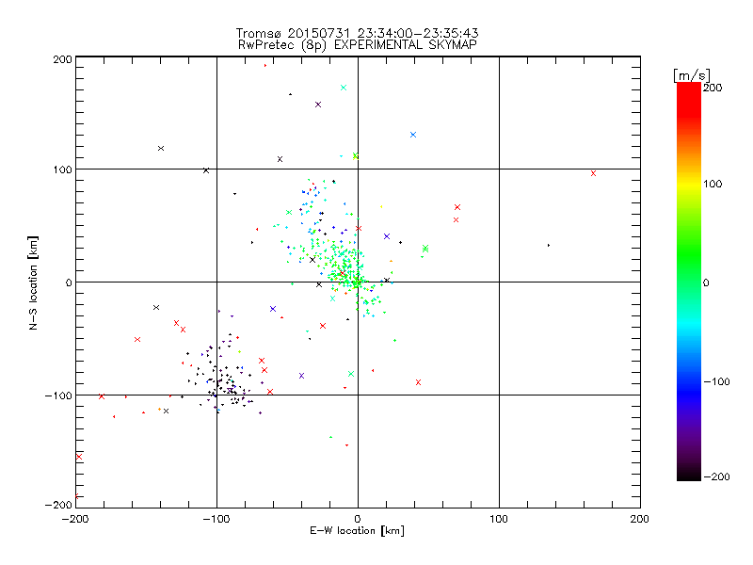Select the colorbar tick label 100
The image size is (753, 565).
coord(713,184)
